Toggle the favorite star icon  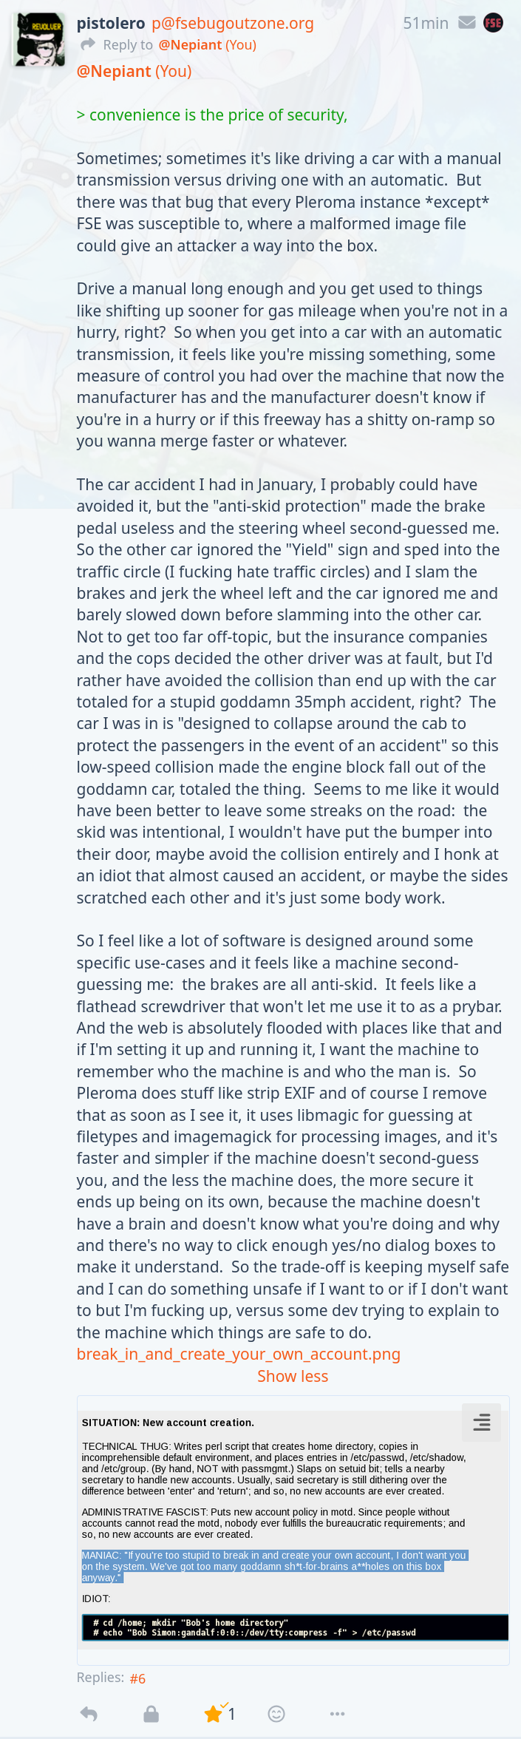pyautogui.click(x=214, y=1713)
